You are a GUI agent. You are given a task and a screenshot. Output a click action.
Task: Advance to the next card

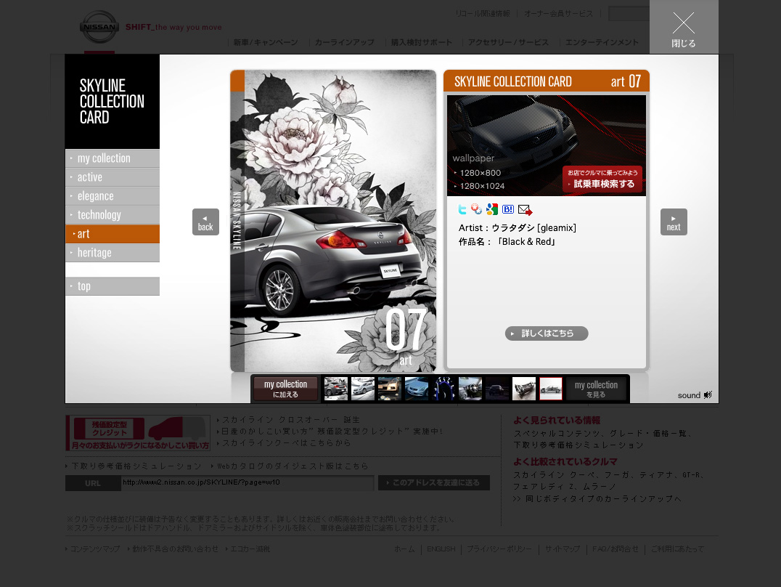pyautogui.click(x=674, y=222)
